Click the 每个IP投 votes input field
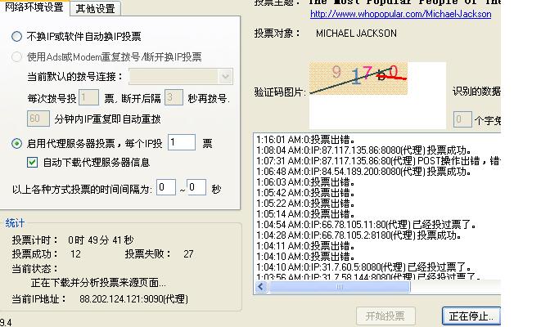Image resolution: width=559 pixels, height=327 pixels. 182,143
